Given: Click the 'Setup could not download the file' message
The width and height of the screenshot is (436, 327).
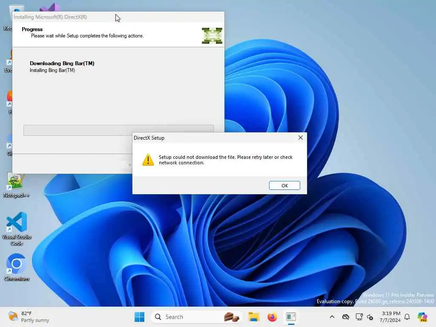Looking at the screenshot, I should pos(226,160).
